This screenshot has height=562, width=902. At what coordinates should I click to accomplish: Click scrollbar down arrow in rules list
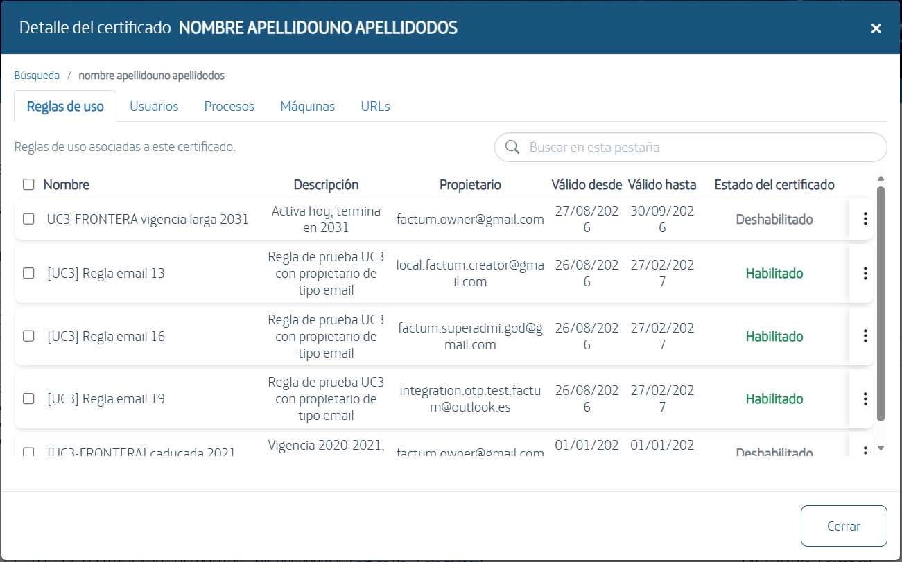tap(881, 448)
